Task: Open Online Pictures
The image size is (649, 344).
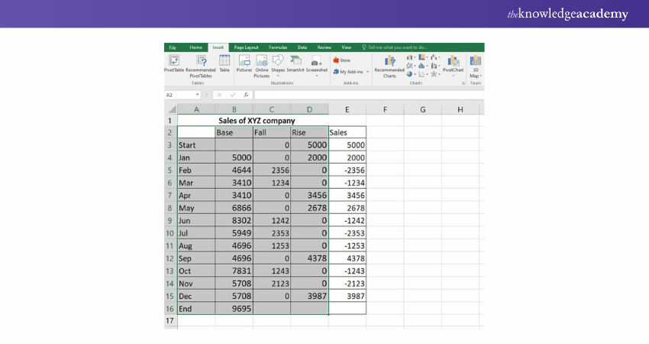Action: click(x=262, y=63)
